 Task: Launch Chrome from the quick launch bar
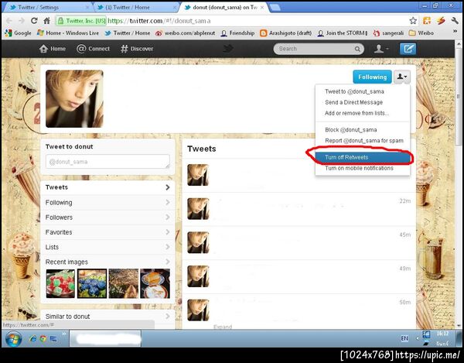(43, 338)
